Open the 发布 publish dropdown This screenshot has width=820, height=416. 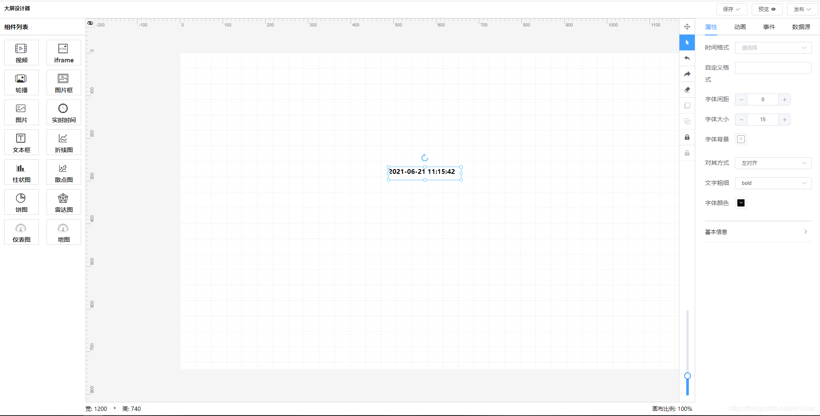(802, 9)
